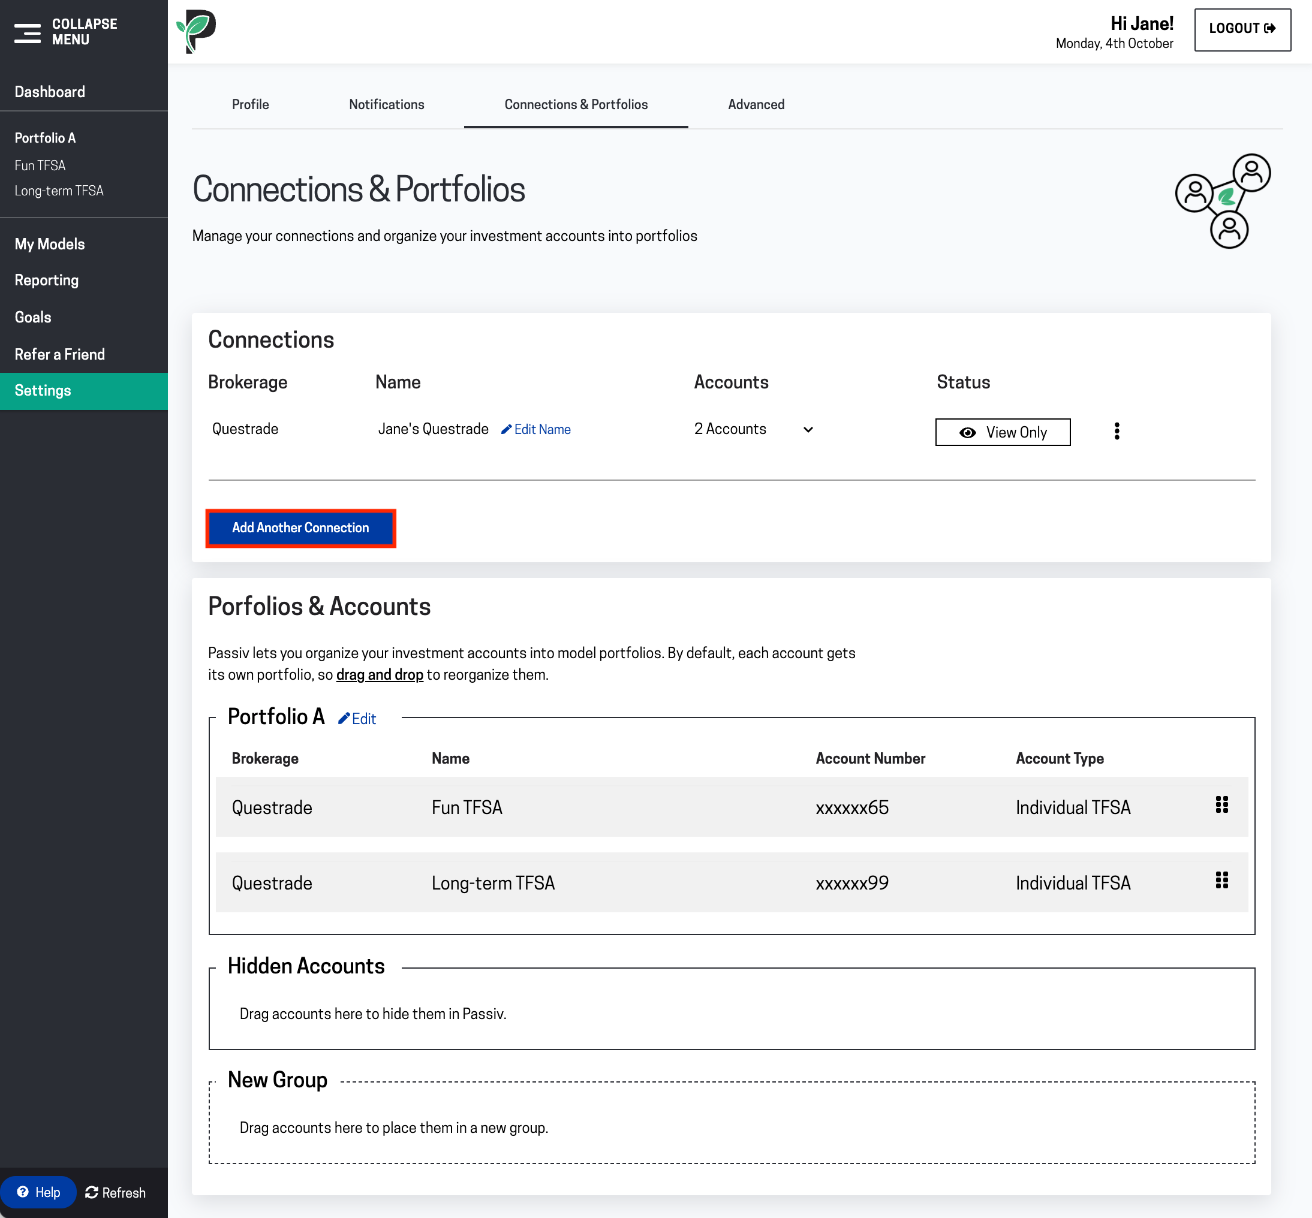This screenshot has width=1312, height=1218.
Task: Click the hamburger collapse menu icon
Action: [28, 32]
